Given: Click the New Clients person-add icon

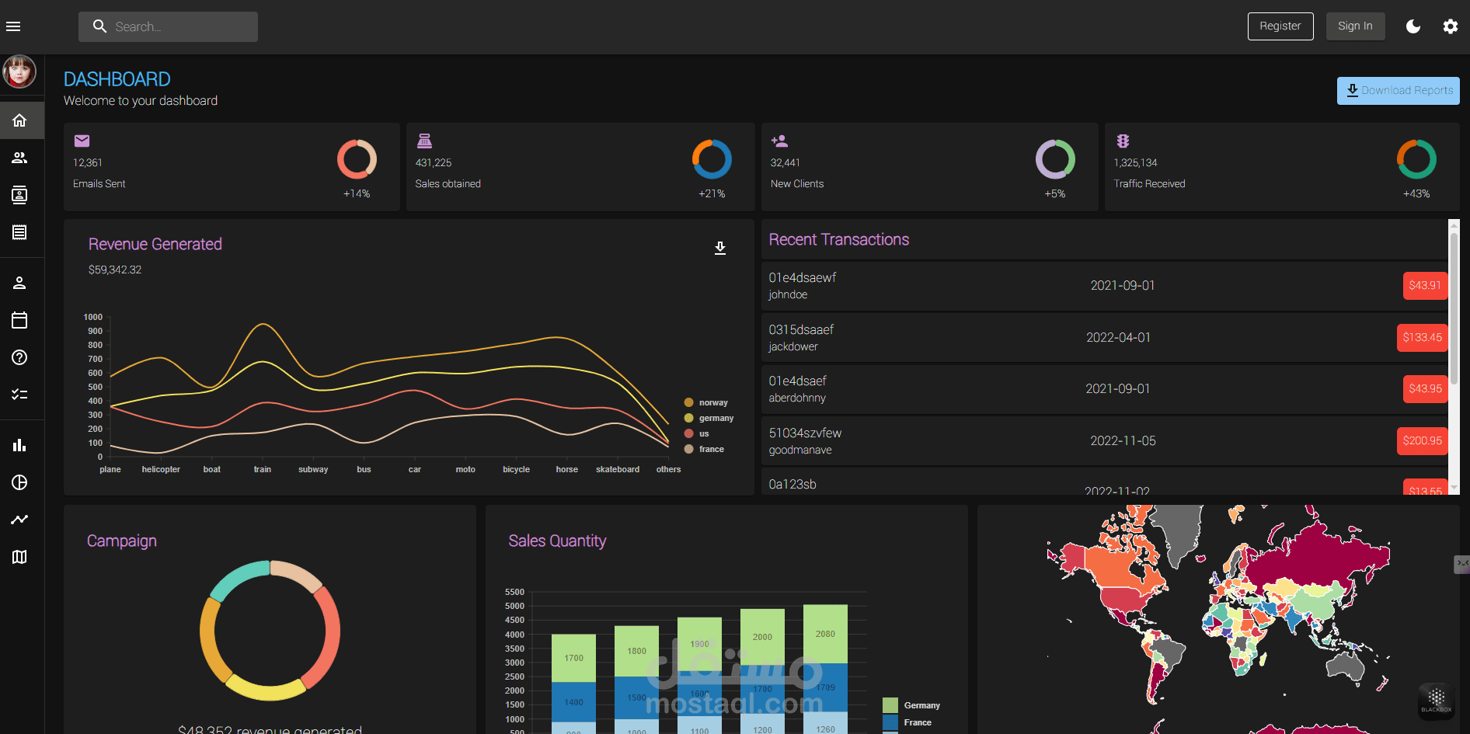Looking at the screenshot, I should point(779,141).
